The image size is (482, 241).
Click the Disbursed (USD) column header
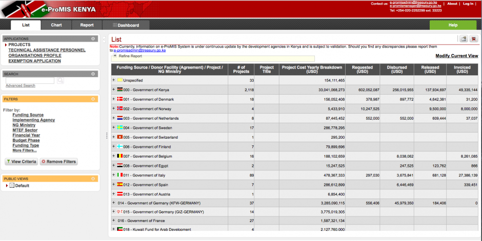(x=396, y=69)
